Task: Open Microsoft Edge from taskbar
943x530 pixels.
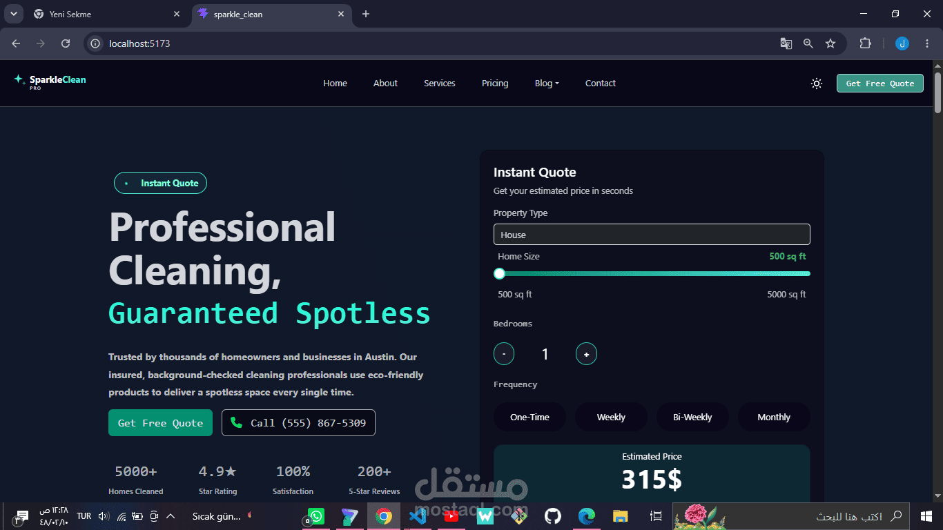Action: [586, 516]
